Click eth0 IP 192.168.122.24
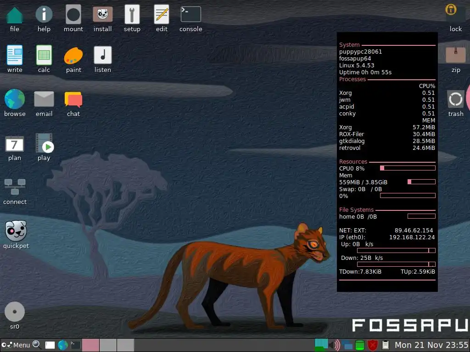Image resolution: width=470 pixels, height=352 pixels. 412,237
